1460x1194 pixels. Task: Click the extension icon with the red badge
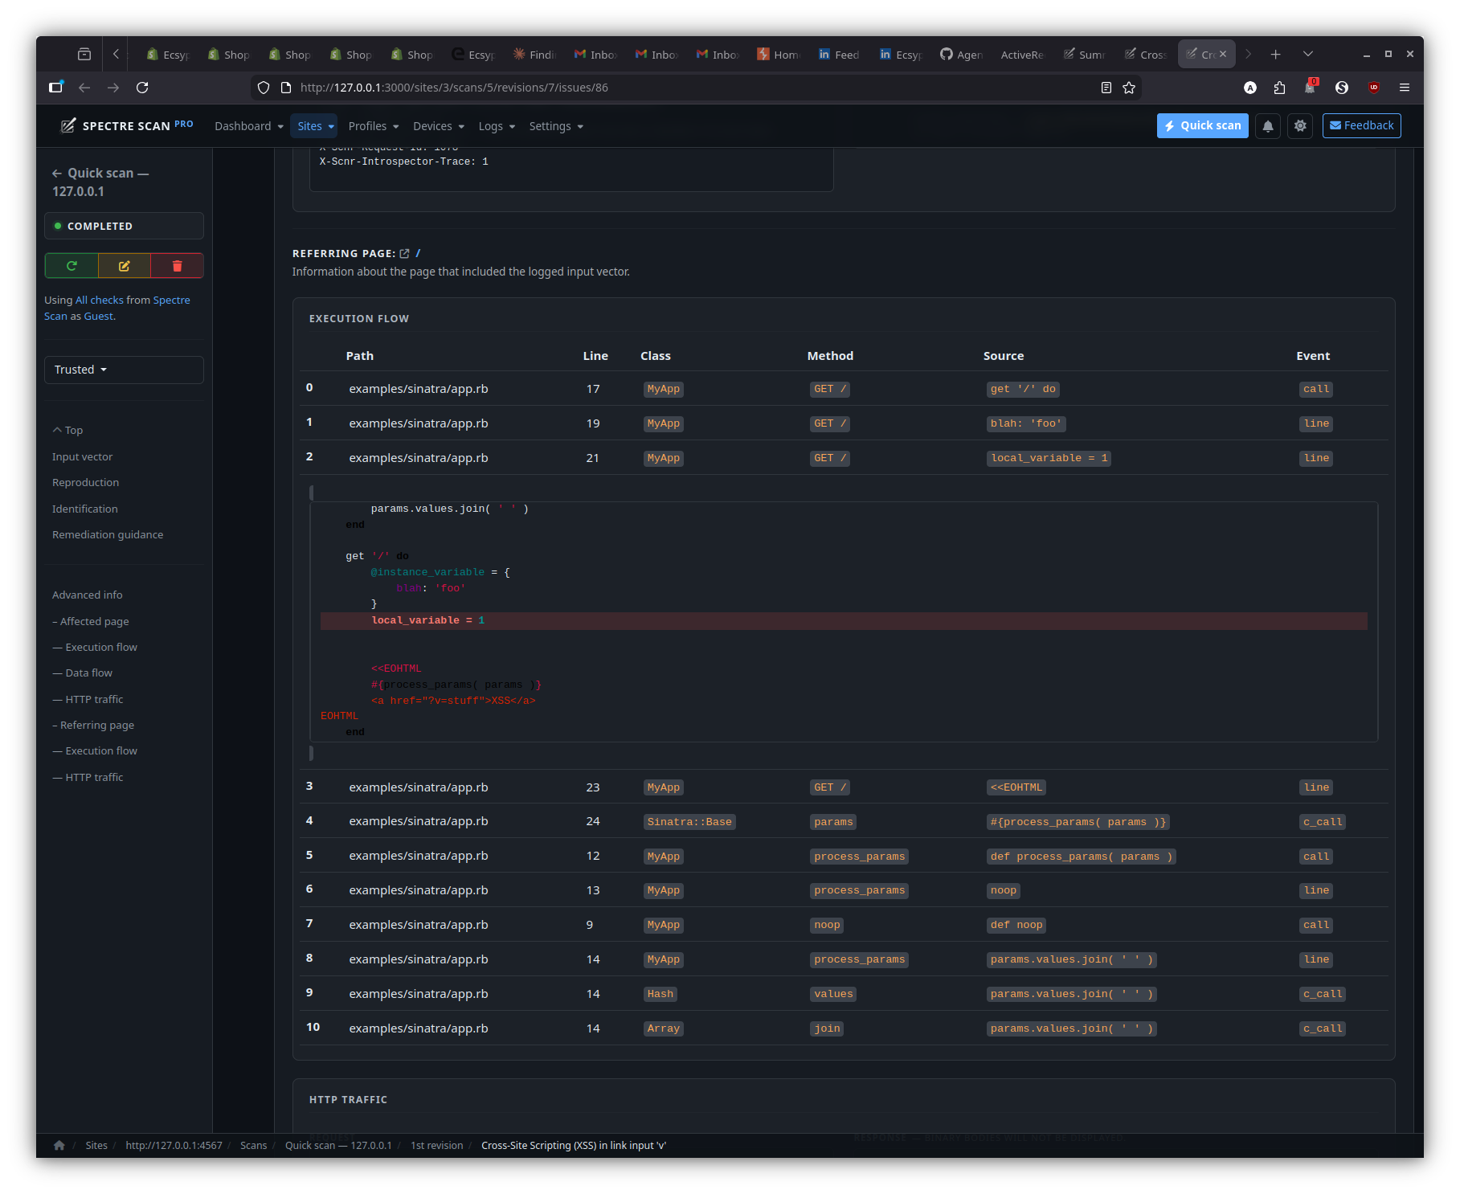click(x=1311, y=87)
